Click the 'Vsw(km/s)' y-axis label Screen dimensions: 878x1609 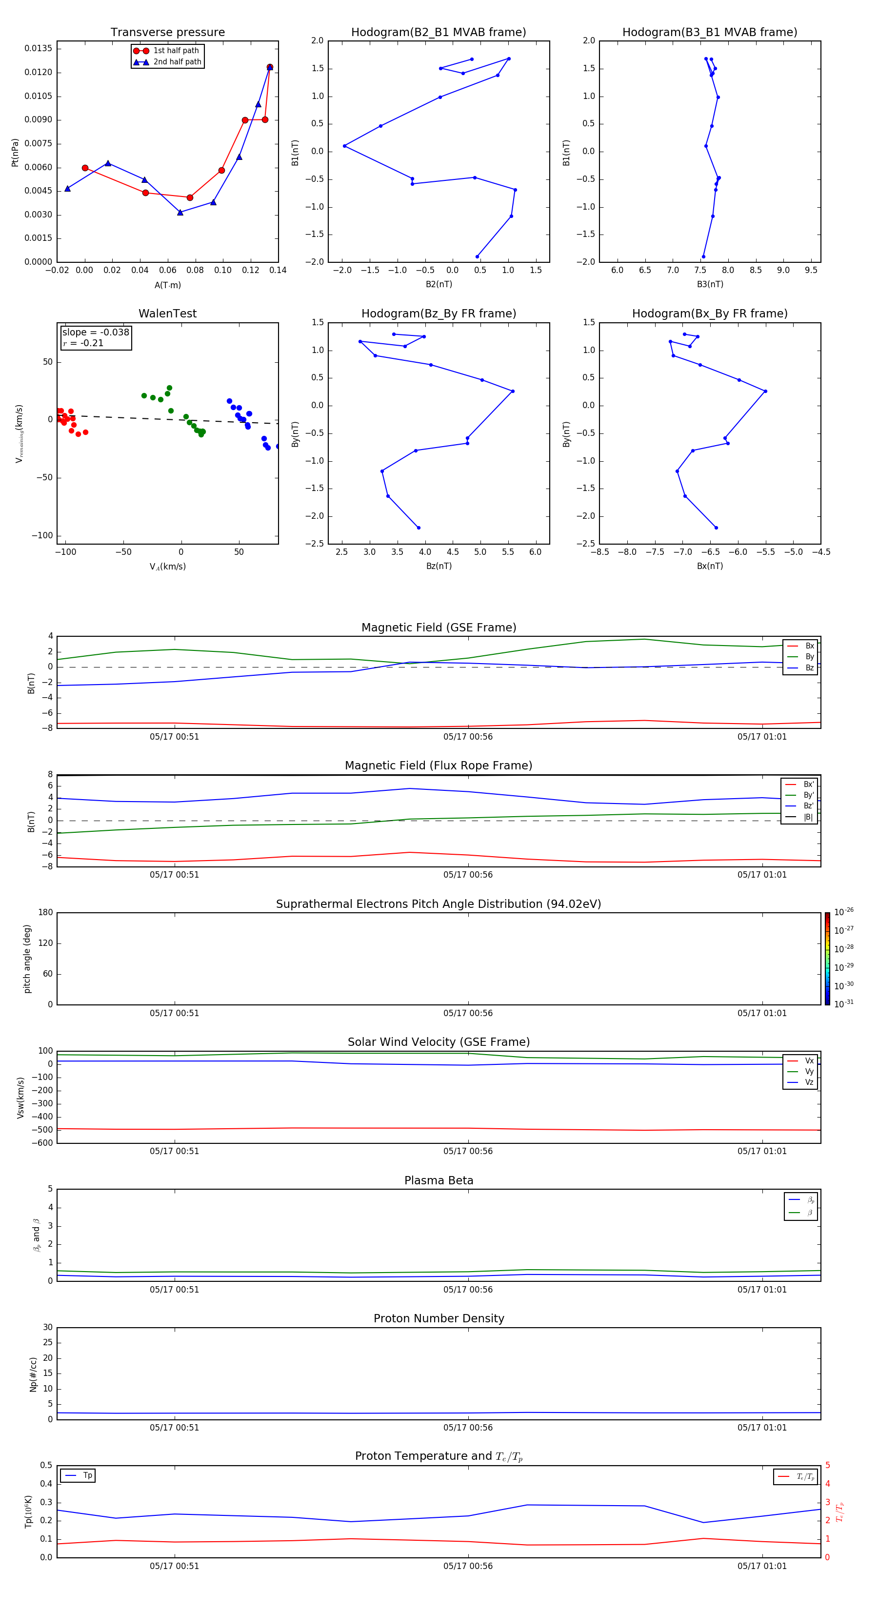point(20,1098)
